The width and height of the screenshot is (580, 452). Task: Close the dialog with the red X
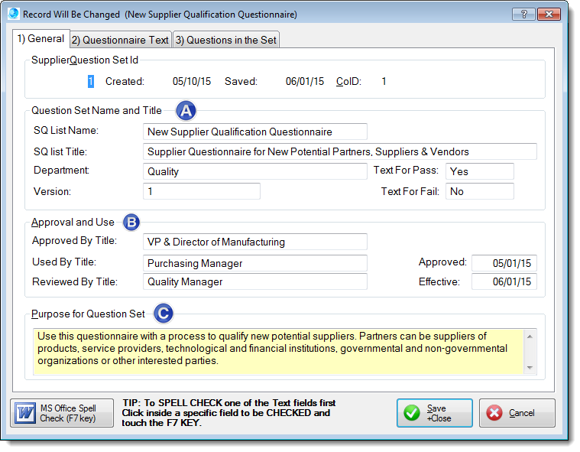(x=548, y=14)
